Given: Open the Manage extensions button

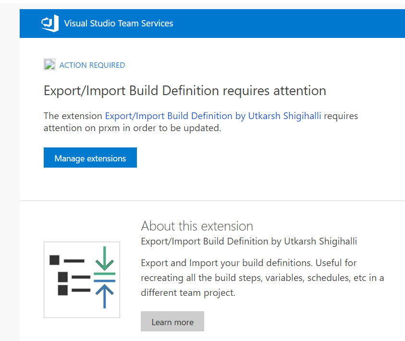Looking at the screenshot, I should (x=90, y=158).
